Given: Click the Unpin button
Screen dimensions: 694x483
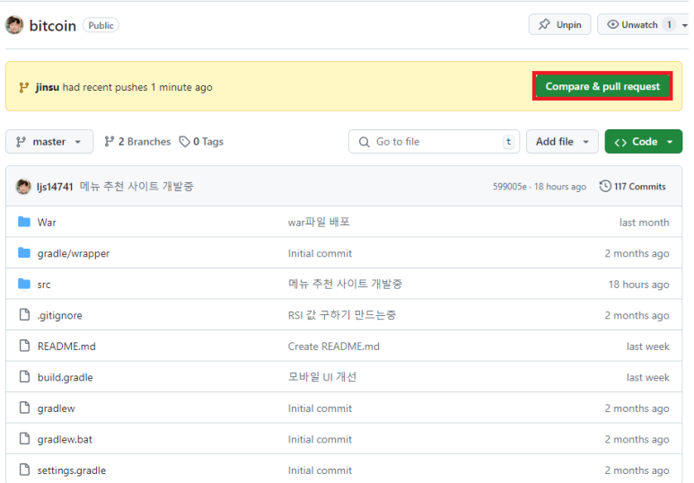Looking at the screenshot, I should coord(559,25).
